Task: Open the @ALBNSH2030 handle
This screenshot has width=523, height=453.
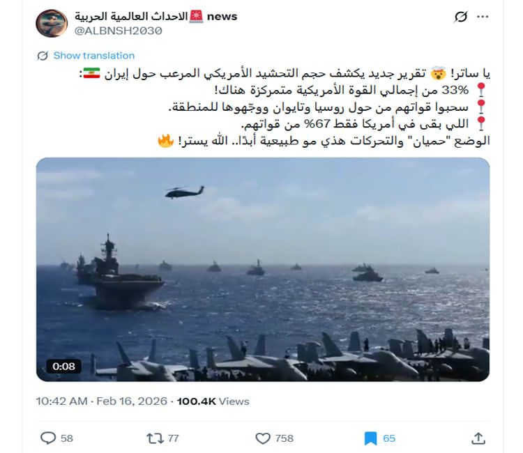Action: click(x=119, y=31)
